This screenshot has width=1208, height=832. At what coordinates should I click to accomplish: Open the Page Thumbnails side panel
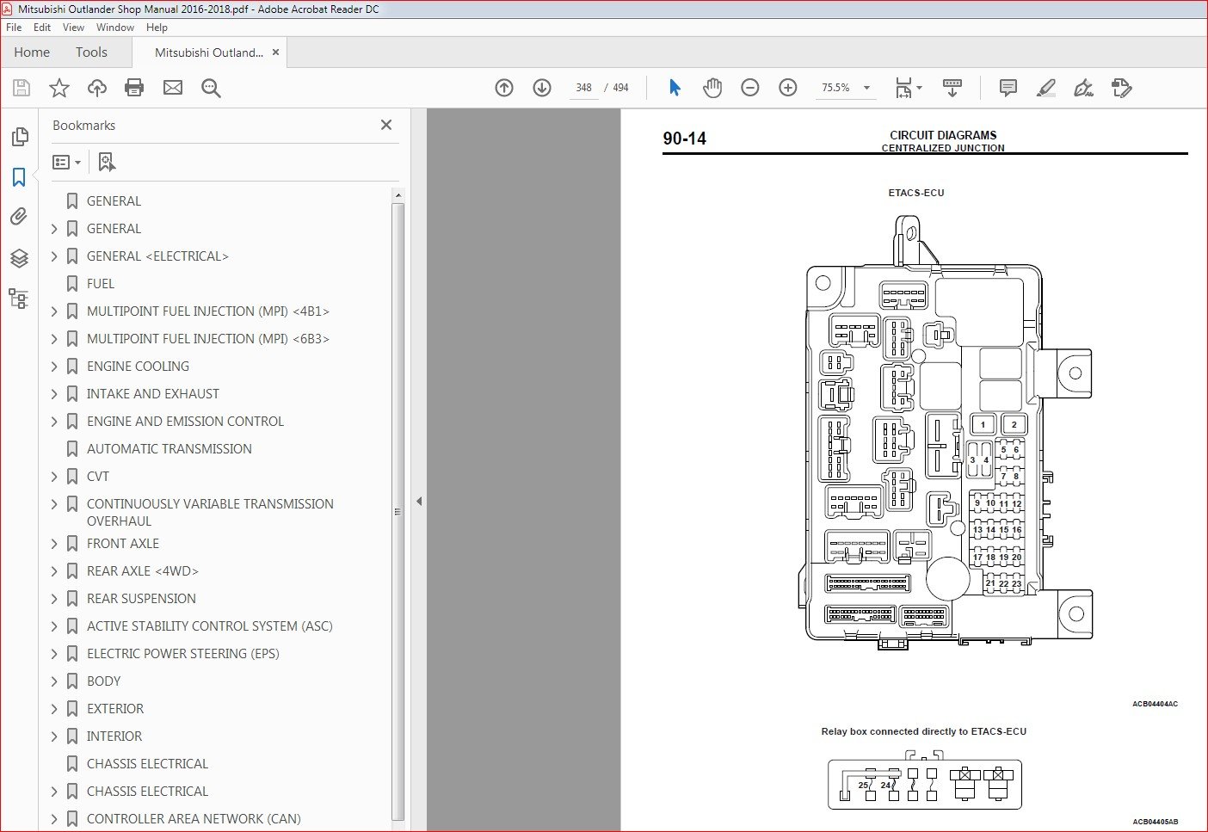click(x=19, y=137)
